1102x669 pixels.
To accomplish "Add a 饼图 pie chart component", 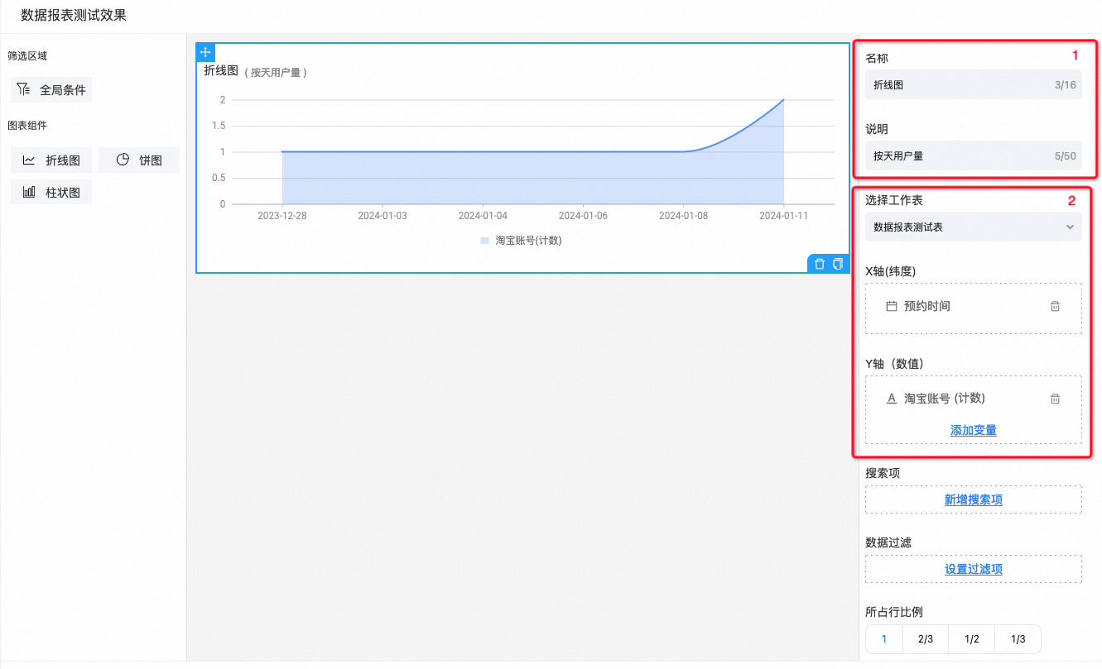I will tap(138, 160).
